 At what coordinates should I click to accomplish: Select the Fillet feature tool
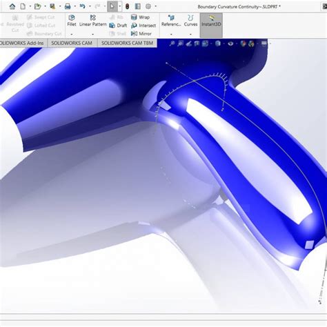pos(72,21)
